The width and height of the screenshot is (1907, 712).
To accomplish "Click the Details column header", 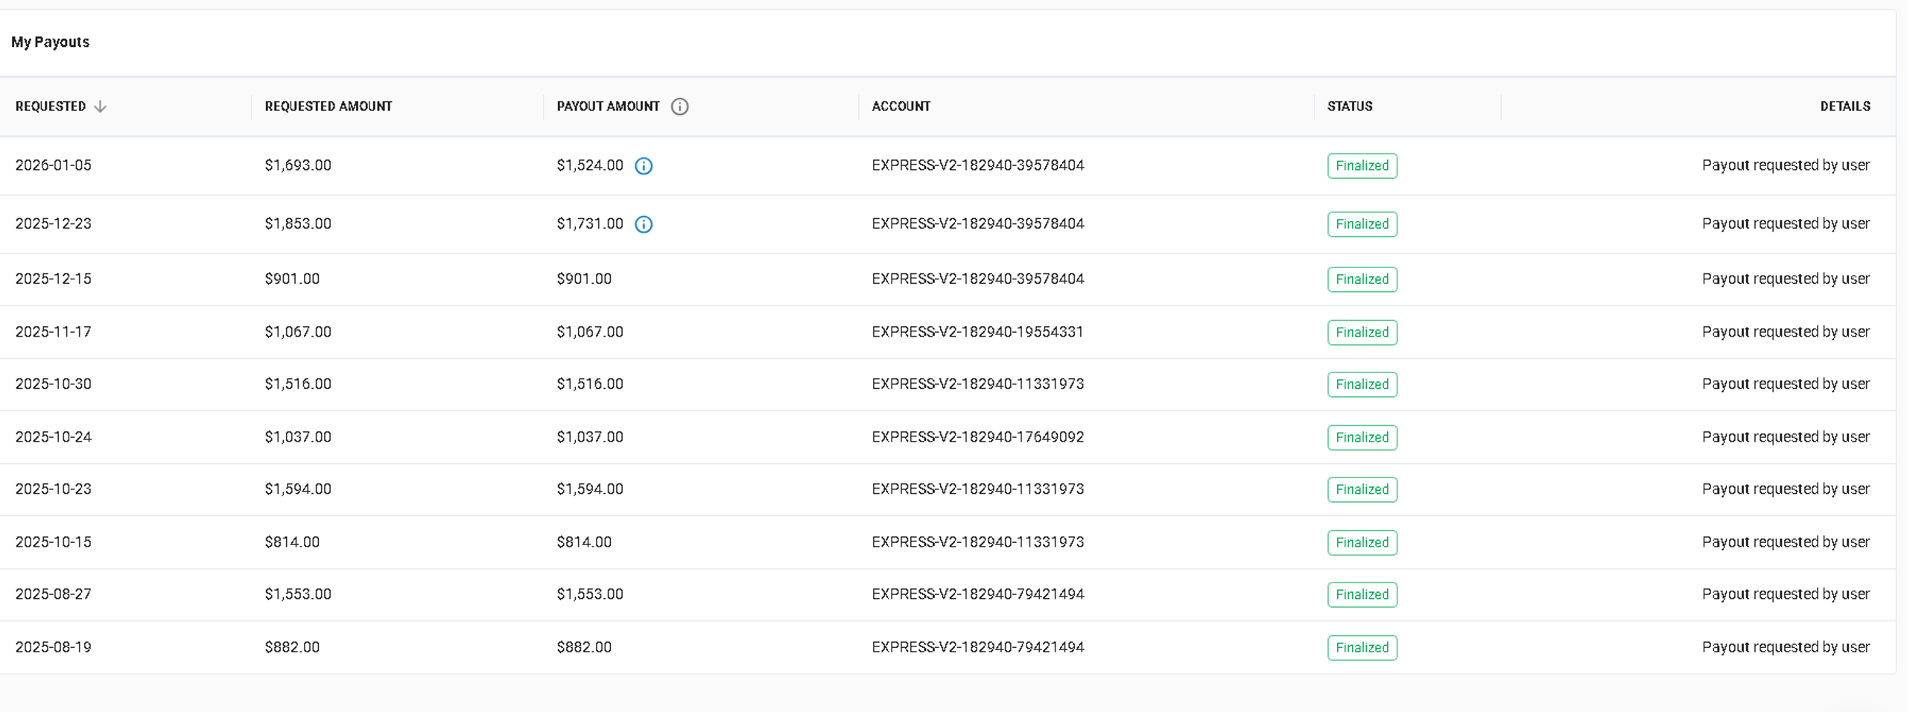I will pyautogui.click(x=1845, y=107).
